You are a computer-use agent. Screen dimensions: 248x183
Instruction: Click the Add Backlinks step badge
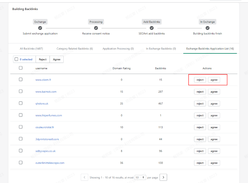coord(152,22)
